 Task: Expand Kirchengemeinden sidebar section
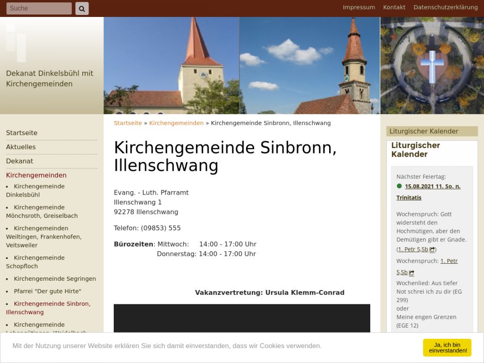[36, 175]
